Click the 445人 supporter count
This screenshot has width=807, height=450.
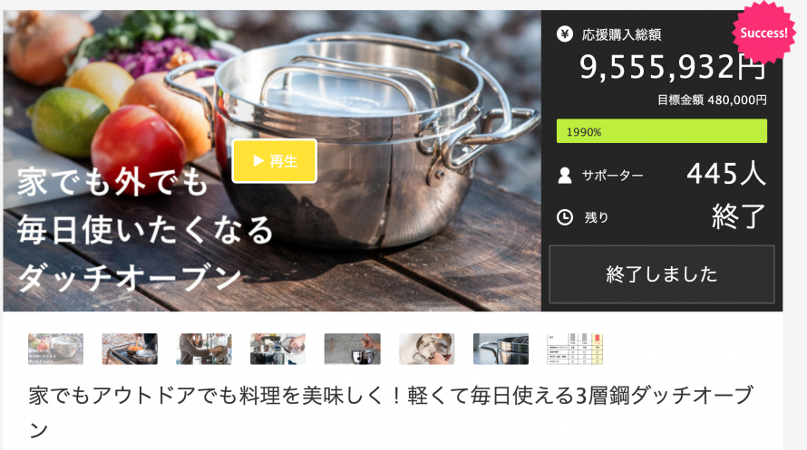[x=726, y=174]
